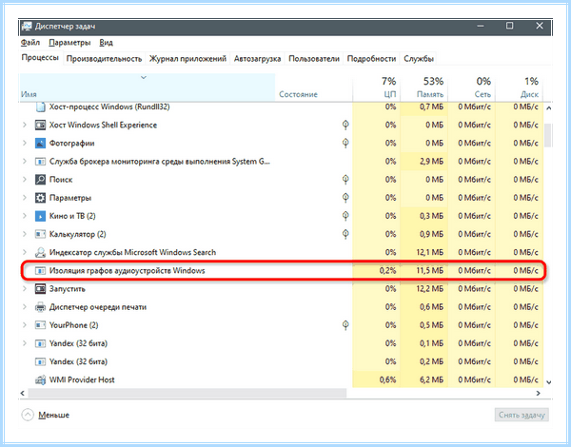Expand the Поиск process group
Viewport: 571px width, 447px height.
click(x=25, y=180)
